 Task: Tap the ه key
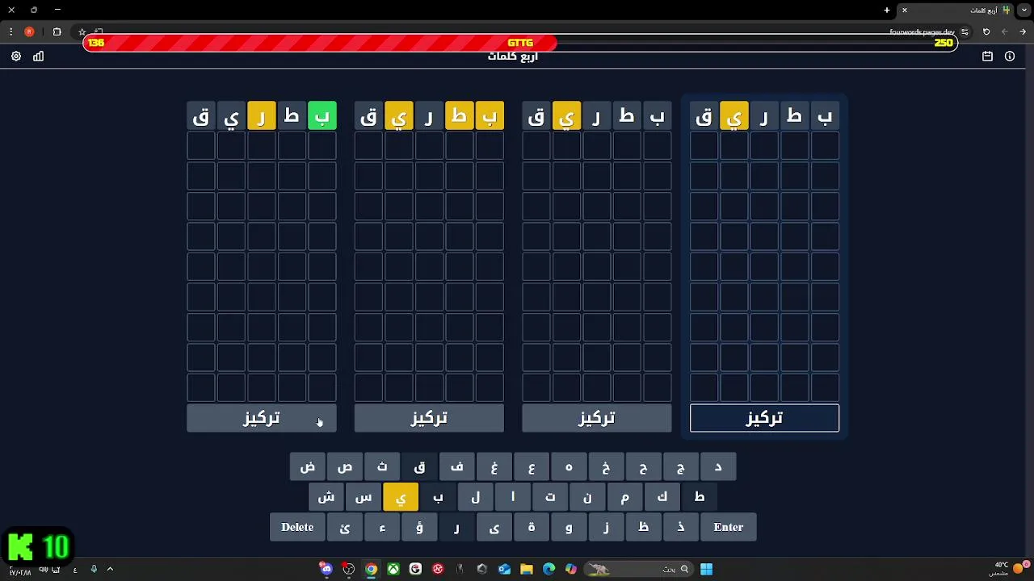pos(569,467)
